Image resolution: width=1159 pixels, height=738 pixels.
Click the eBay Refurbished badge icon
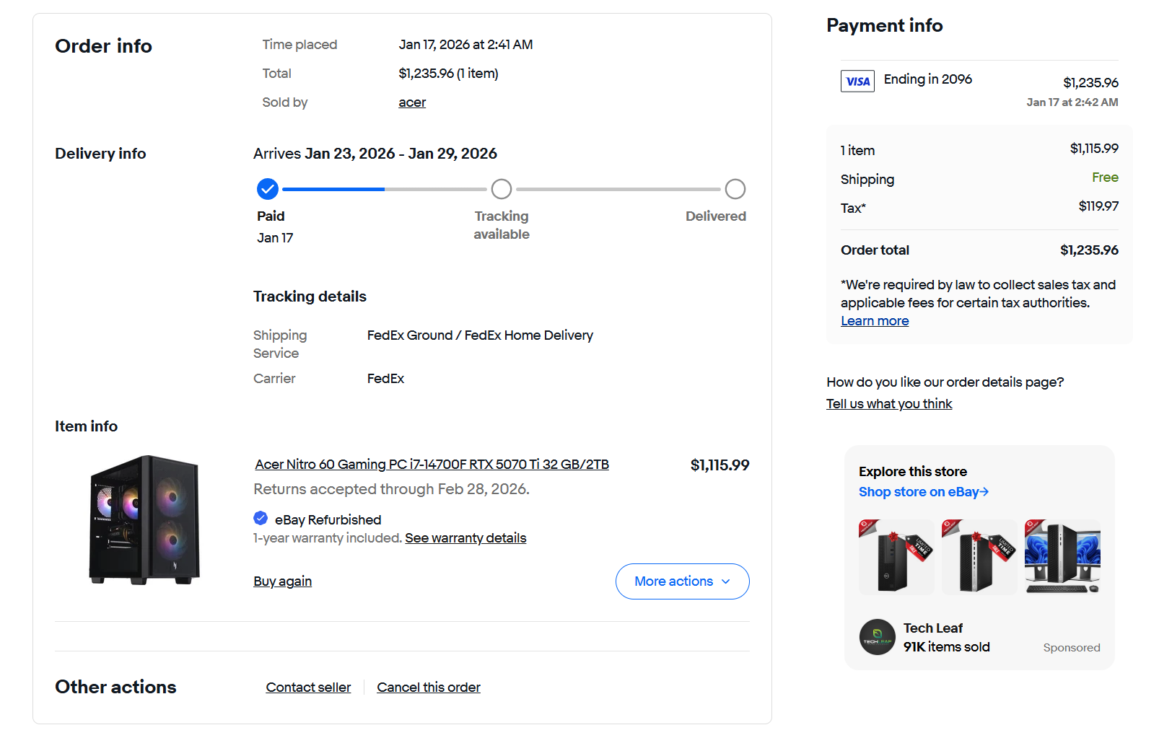pos(261,518)
